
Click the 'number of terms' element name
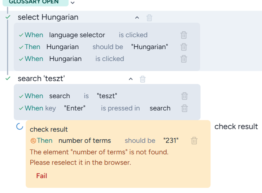85,141
